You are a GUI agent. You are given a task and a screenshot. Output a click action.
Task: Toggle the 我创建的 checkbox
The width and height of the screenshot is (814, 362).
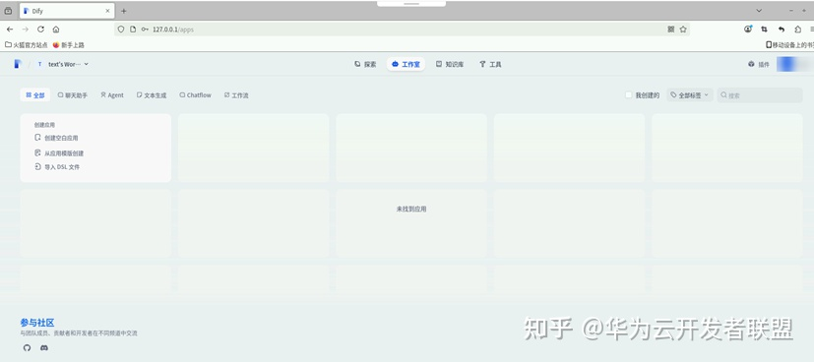tap(629, 94)
